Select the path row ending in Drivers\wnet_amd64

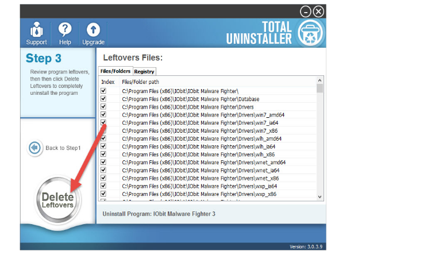(204, 163)
